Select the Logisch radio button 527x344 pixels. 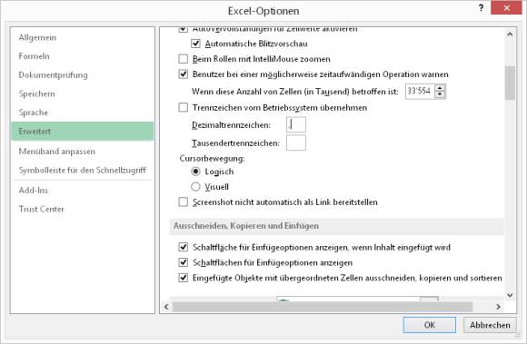click(x=195, y=172)
